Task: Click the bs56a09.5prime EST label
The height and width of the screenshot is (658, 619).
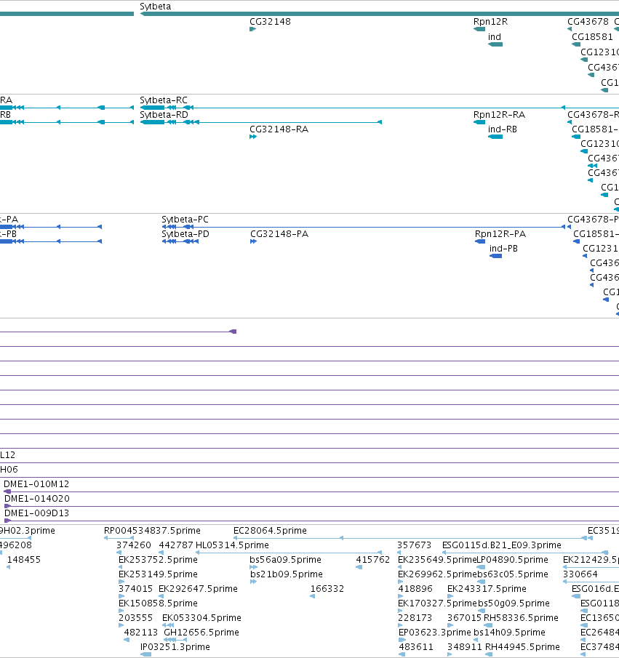Action: click(x=286, y=560)
